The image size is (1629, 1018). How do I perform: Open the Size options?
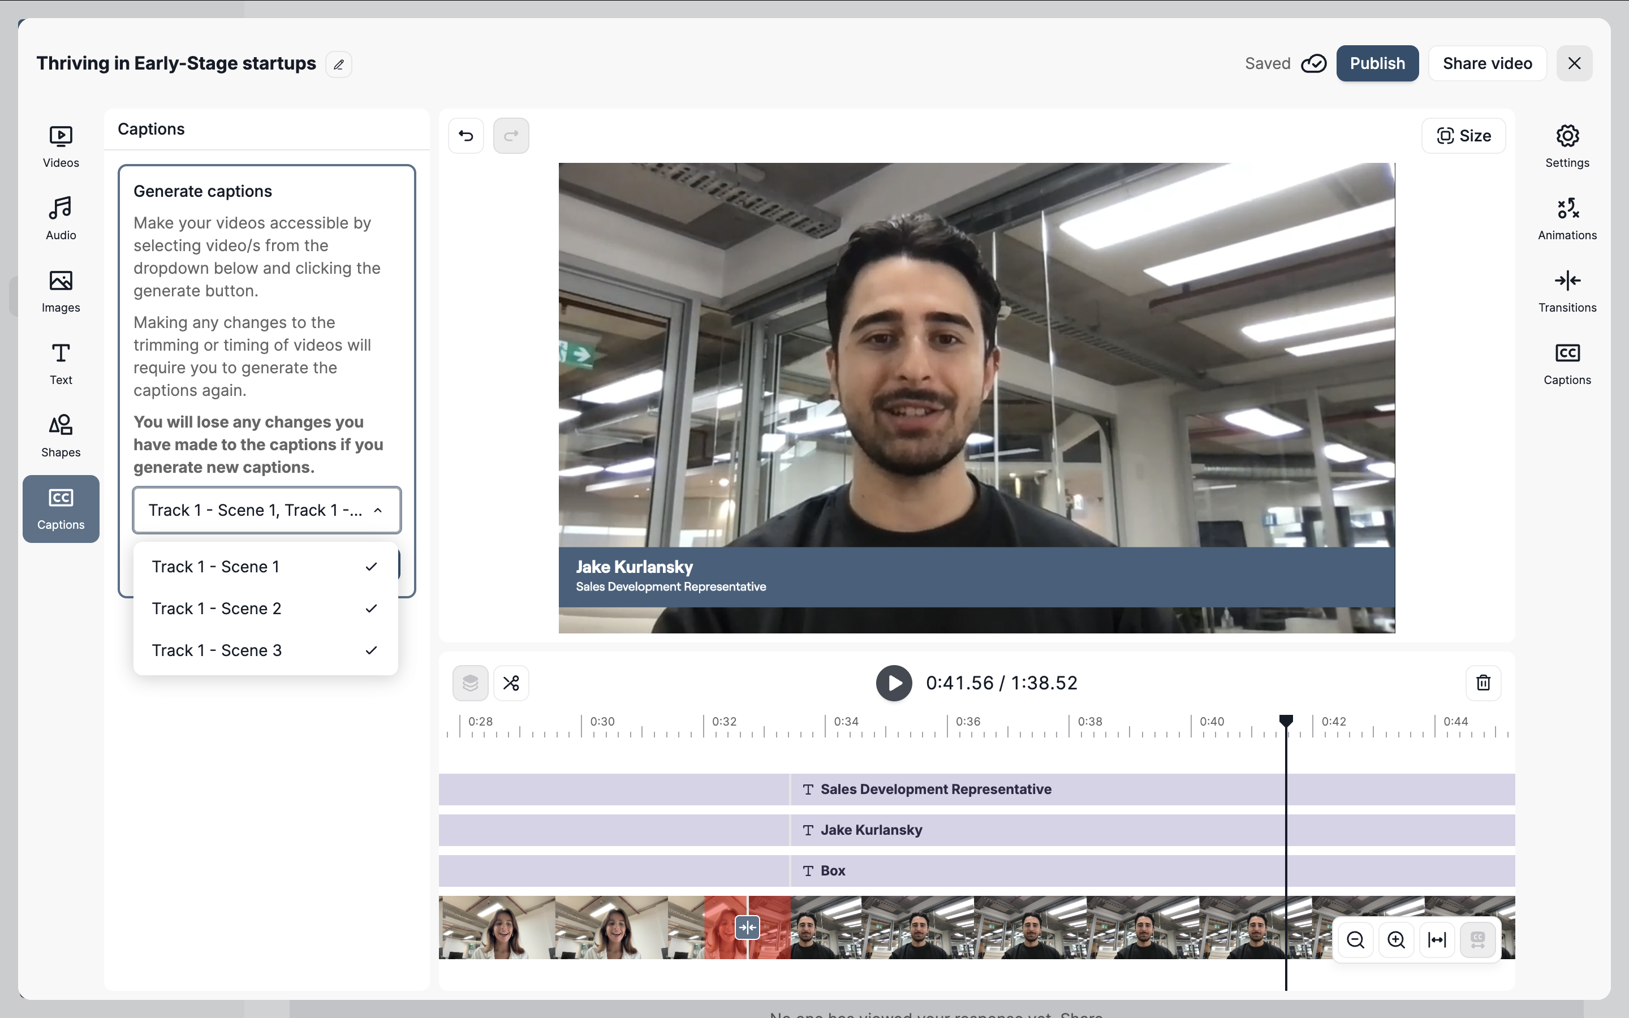(1463, 136)
